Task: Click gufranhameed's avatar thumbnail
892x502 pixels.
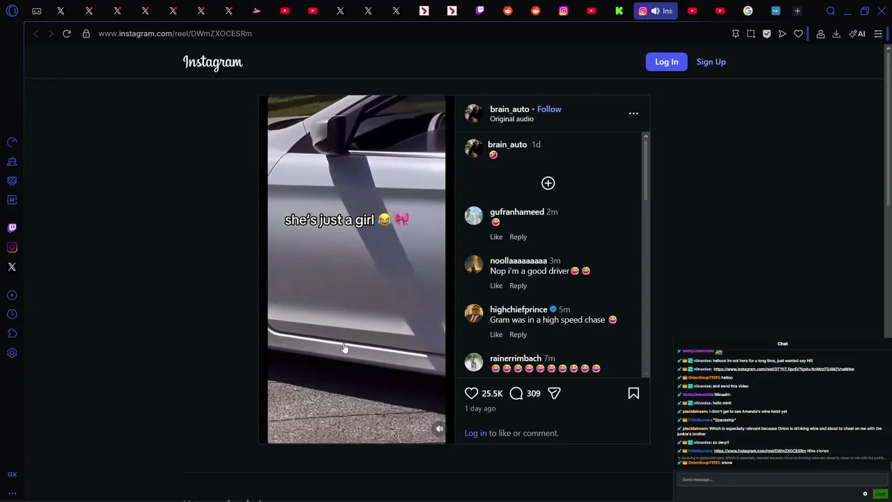Action: 473,215
